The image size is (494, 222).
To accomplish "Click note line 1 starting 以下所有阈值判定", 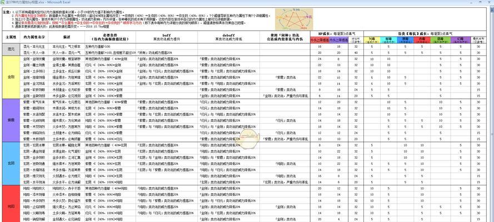I will click(69, 12).
